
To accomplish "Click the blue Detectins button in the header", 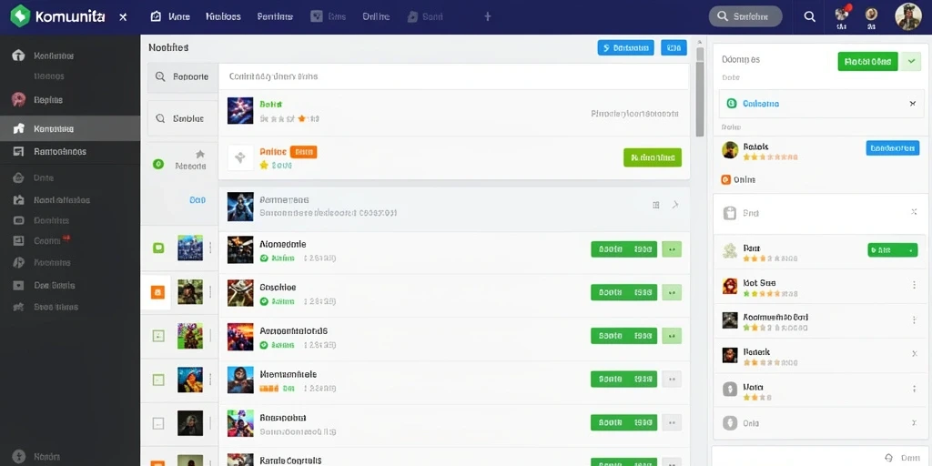I will point(625,48).
